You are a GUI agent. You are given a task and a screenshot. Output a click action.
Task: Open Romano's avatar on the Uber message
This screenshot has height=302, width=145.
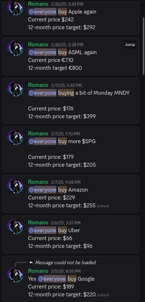(x=15, y=226)
